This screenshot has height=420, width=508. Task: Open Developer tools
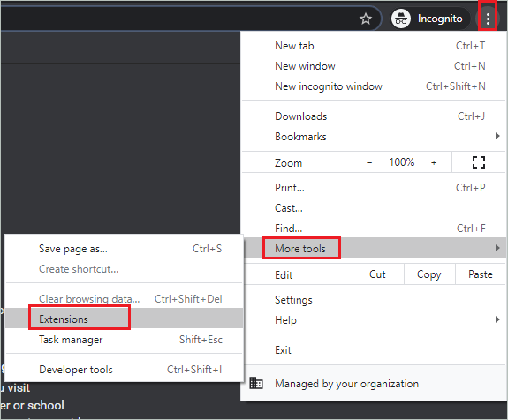124,370
